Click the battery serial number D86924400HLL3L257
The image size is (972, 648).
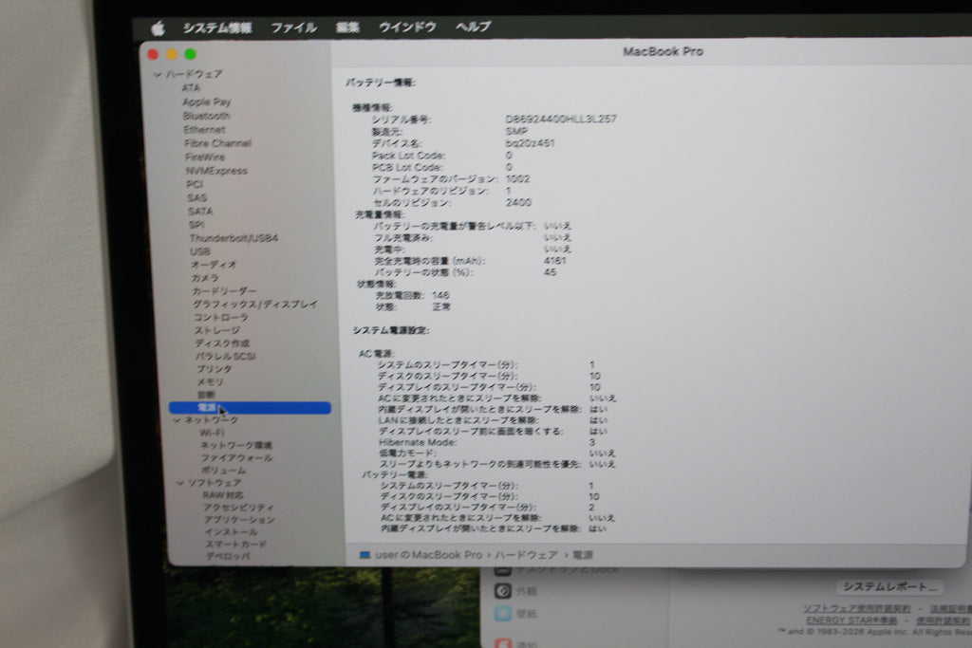(x=561, y=119)
